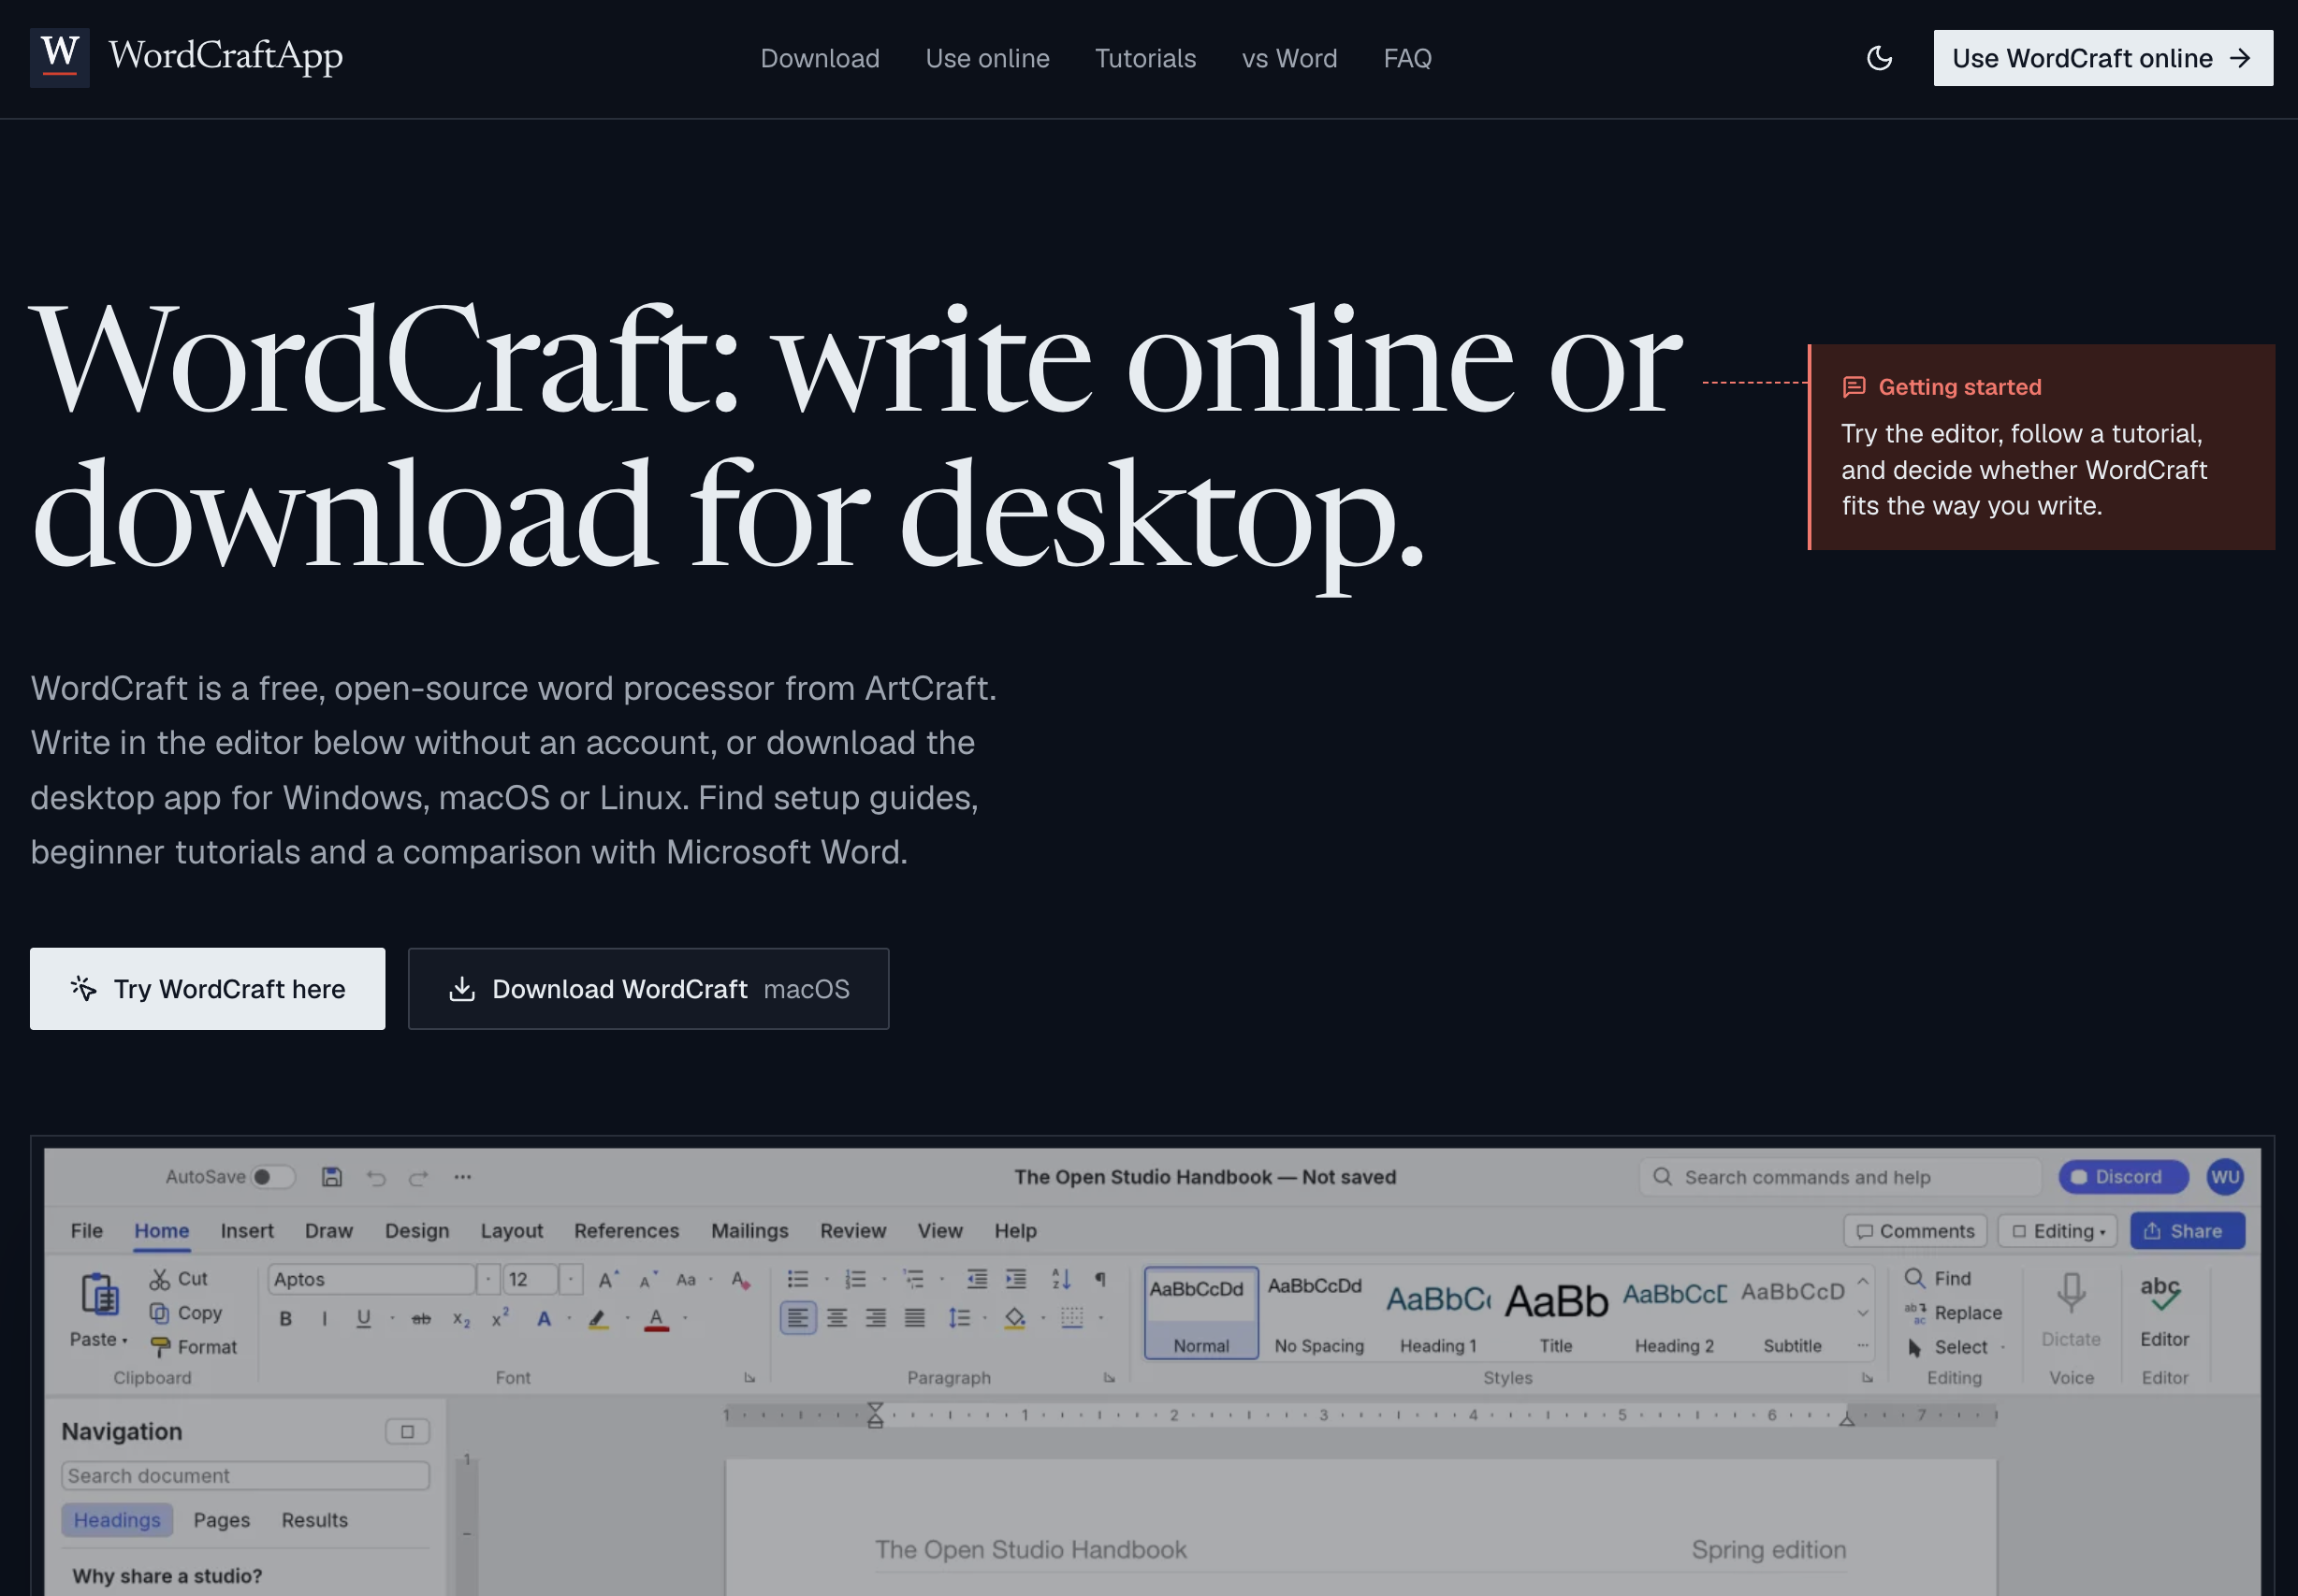Open Tutorials in the site navigation
The image size is (2298, 1596).
click(x=1145, y=58)
